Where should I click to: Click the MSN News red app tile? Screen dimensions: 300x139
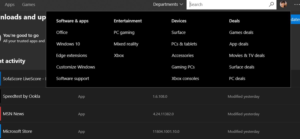tap(0, 114)
